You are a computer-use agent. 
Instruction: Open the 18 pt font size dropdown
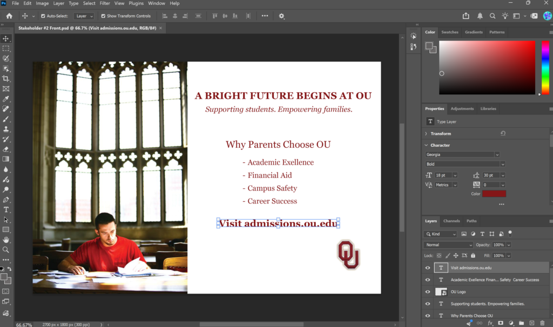click(455, 175)
